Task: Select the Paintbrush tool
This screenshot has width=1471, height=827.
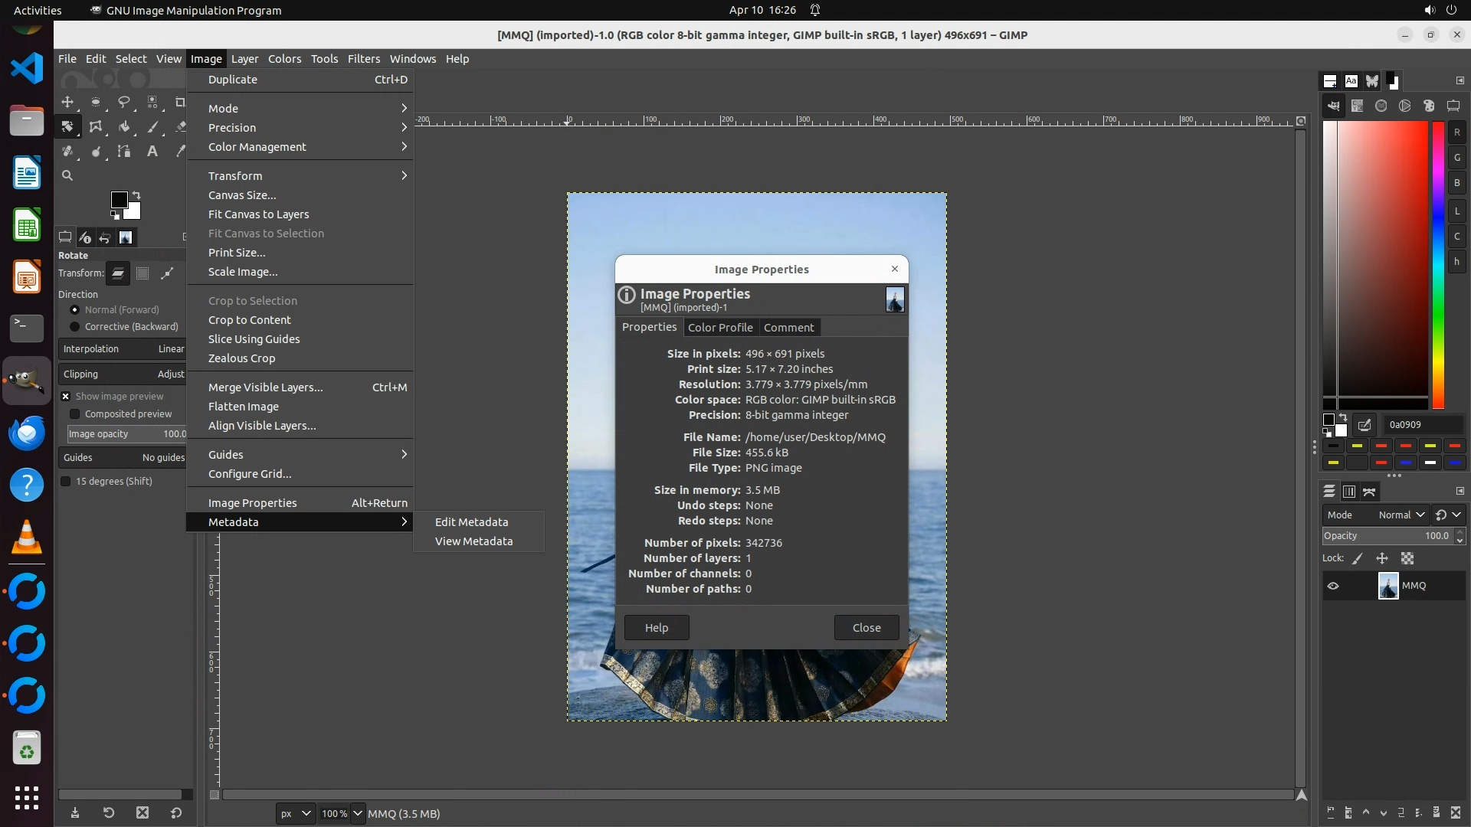Action: [152, 127]
